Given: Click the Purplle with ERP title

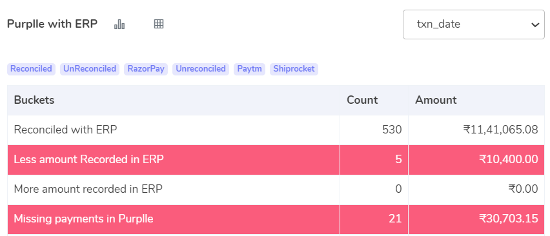Looking at the screenshot, I should [52, 24].
